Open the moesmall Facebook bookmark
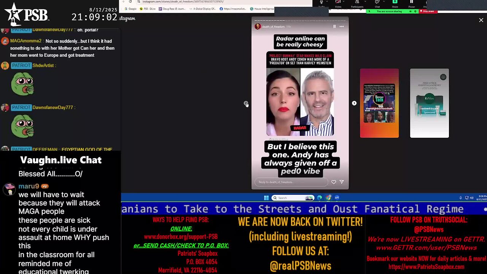Image resolution: width=487 pixels, height=274 pixels. pos(233,9)
